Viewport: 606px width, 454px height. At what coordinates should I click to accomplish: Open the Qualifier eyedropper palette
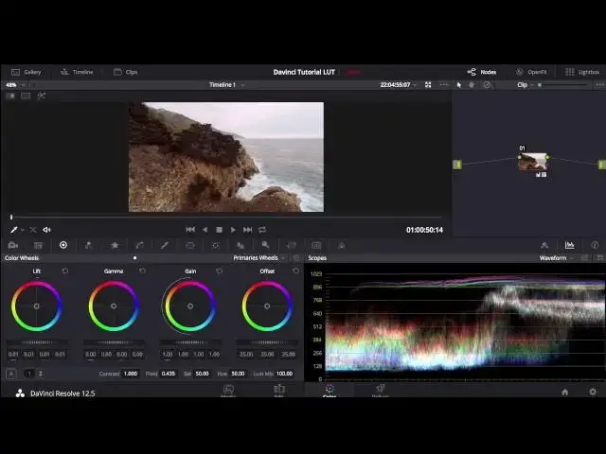(x=165, y=245)
